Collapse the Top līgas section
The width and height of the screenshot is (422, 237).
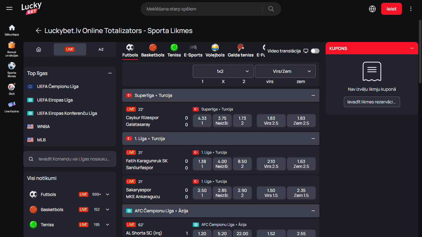[x=110, y=73]
